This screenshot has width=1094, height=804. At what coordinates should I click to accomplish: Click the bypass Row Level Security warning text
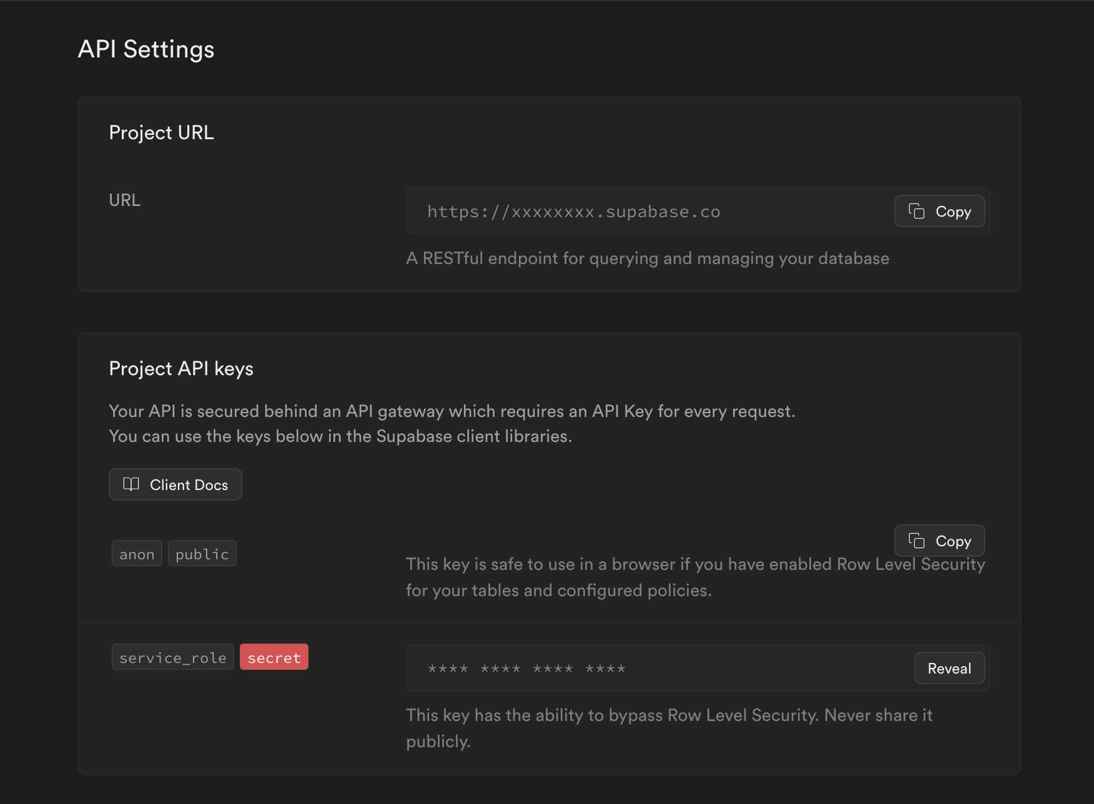(669, 728)
